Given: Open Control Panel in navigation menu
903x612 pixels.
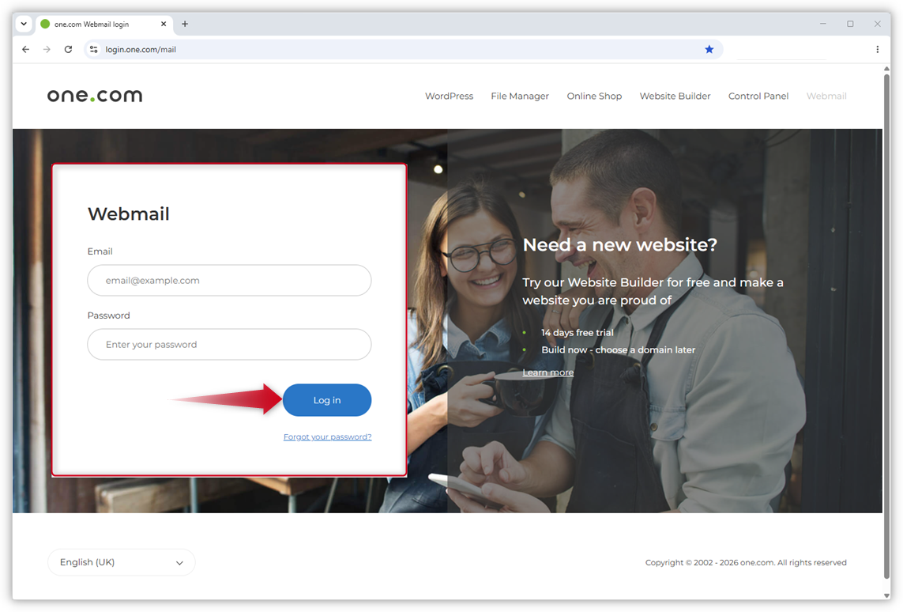Looking at the screenshot, I should pyautogui.click(x=758, y=96).
